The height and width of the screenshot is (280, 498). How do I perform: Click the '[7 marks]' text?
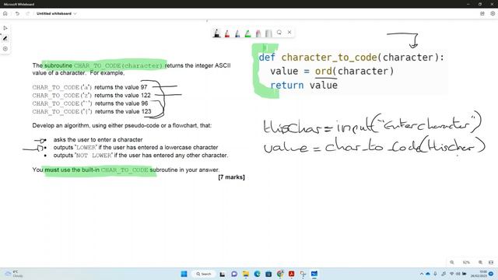click(232, 177)
